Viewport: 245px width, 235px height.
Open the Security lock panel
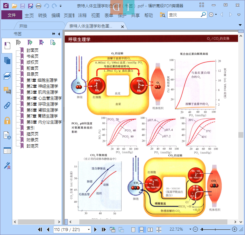click(7, 120)
